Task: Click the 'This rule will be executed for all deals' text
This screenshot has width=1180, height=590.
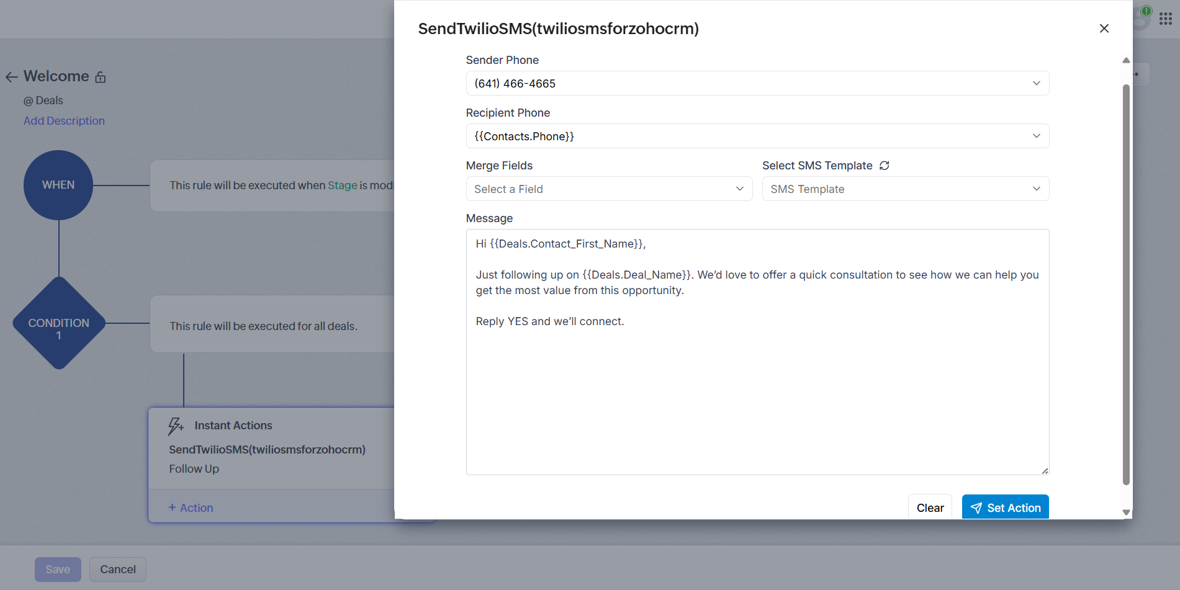Action: coord(264,326)
